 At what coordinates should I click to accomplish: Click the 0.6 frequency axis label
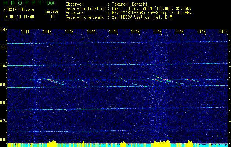(3, 140)
